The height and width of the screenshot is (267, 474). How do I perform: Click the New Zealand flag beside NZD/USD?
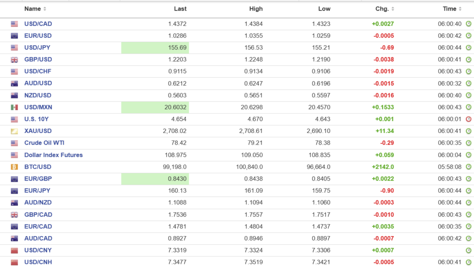coord(14,96)
